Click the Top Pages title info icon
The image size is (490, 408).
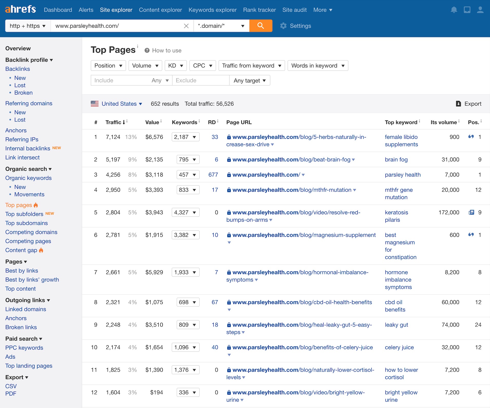click(x=137, y=46)
